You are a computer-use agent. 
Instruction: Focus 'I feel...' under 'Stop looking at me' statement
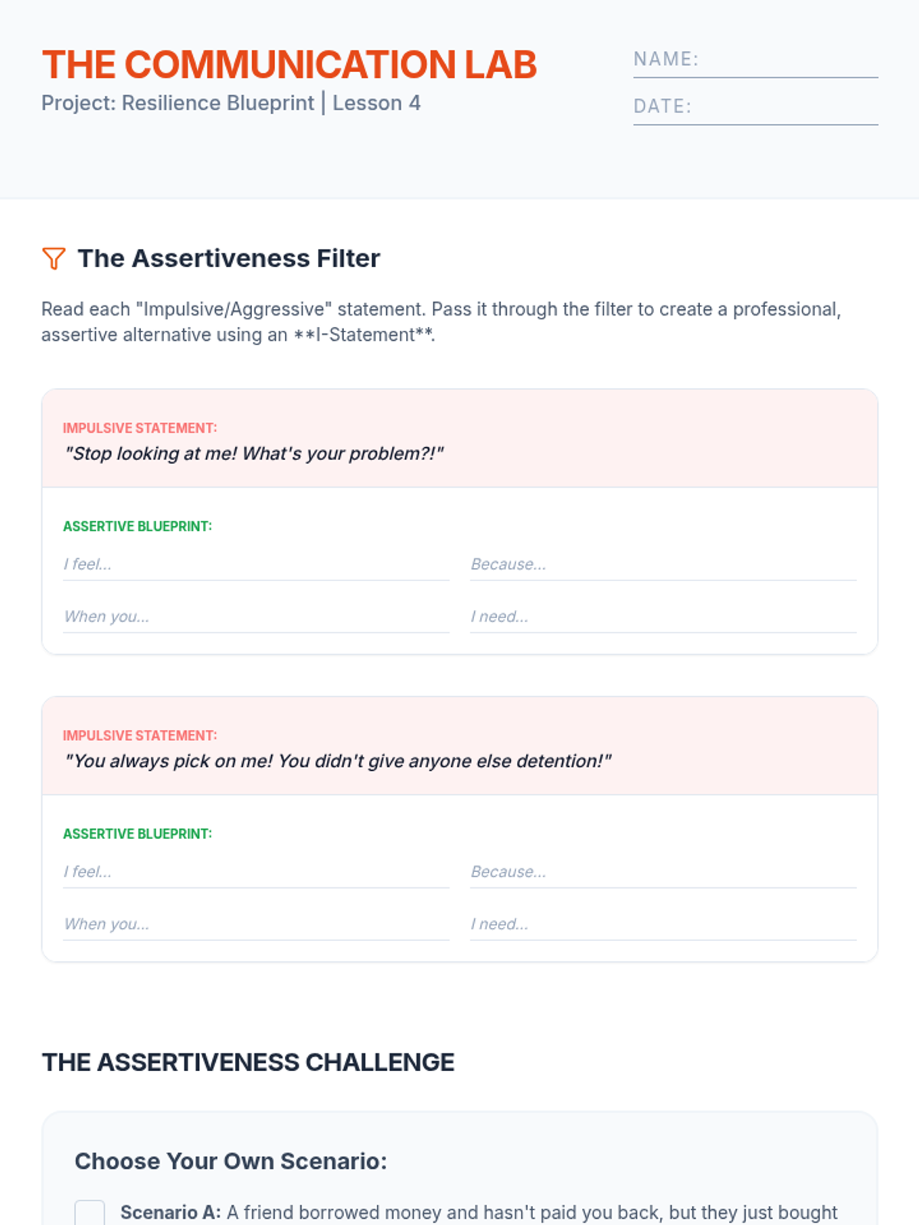(x=256, y=565)
